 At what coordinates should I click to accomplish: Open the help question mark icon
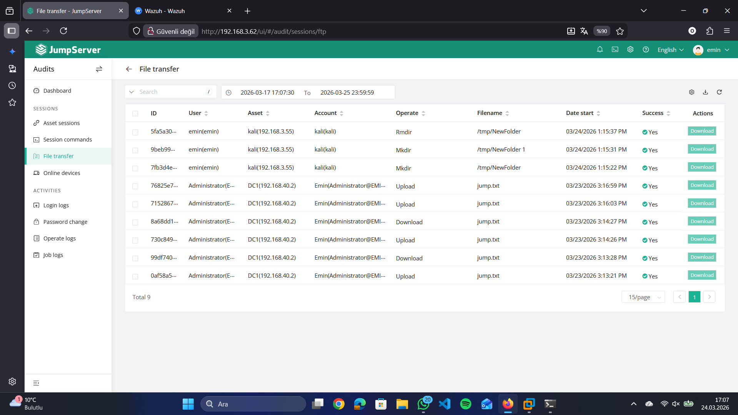[646, 50]
